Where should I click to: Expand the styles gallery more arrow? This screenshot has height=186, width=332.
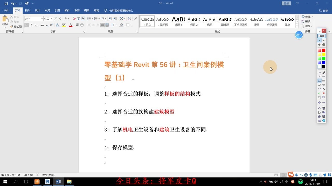click(297, 26)
